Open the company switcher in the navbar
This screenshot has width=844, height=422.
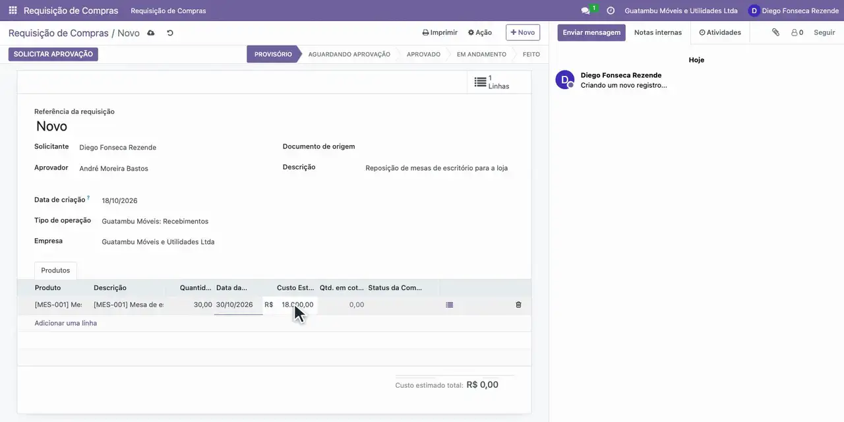pos(681,11)
